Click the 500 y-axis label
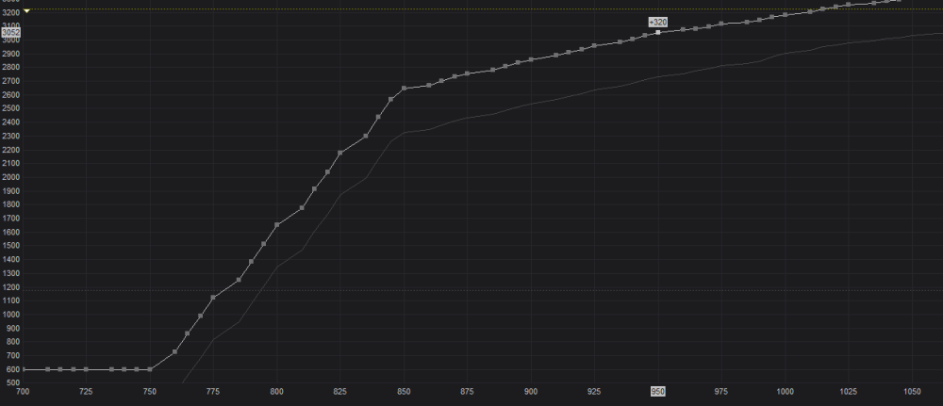The height and width of the screenshot is (406, 943). tap(12, 383)
